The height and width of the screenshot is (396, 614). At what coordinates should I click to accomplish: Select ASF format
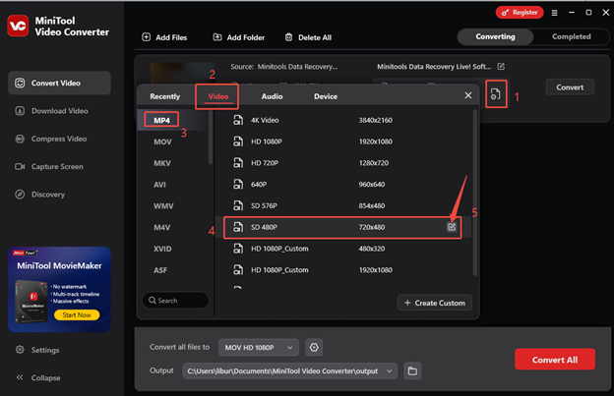click(x=160, y=270)
